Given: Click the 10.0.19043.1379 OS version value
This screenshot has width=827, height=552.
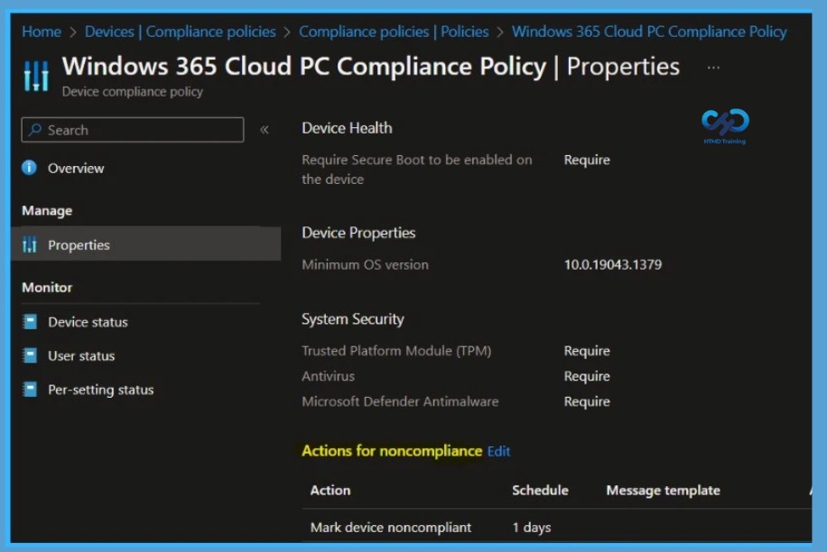Looking at the screenshot, I should click(613, 264).
